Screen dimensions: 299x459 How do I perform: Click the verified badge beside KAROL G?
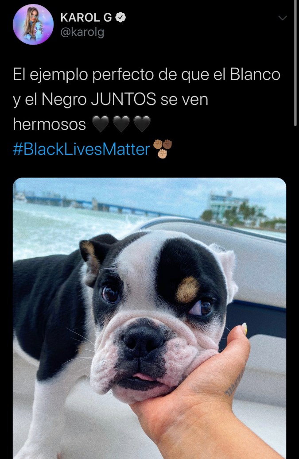click(120, 18)
